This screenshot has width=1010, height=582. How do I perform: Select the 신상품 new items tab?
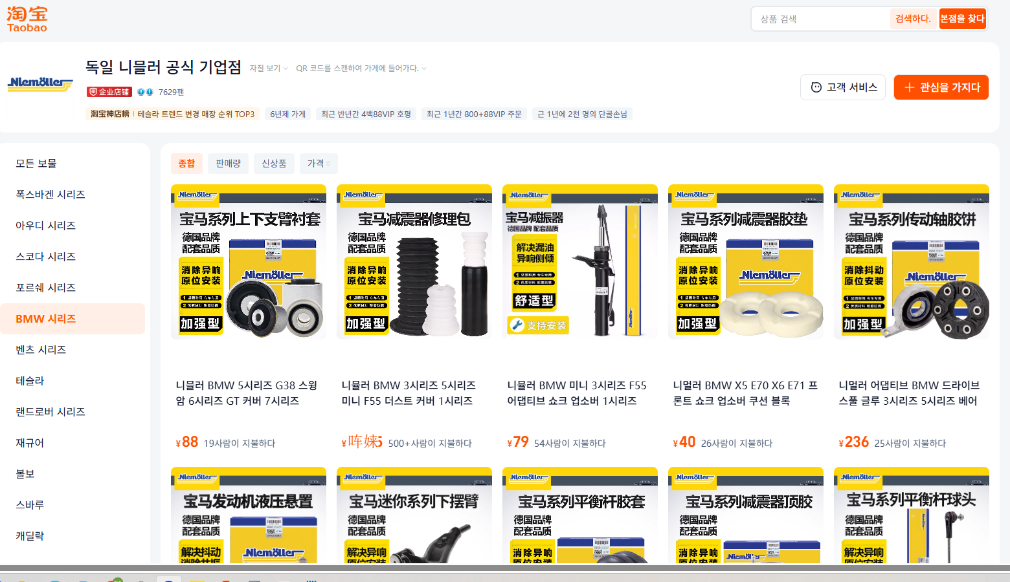274,164
